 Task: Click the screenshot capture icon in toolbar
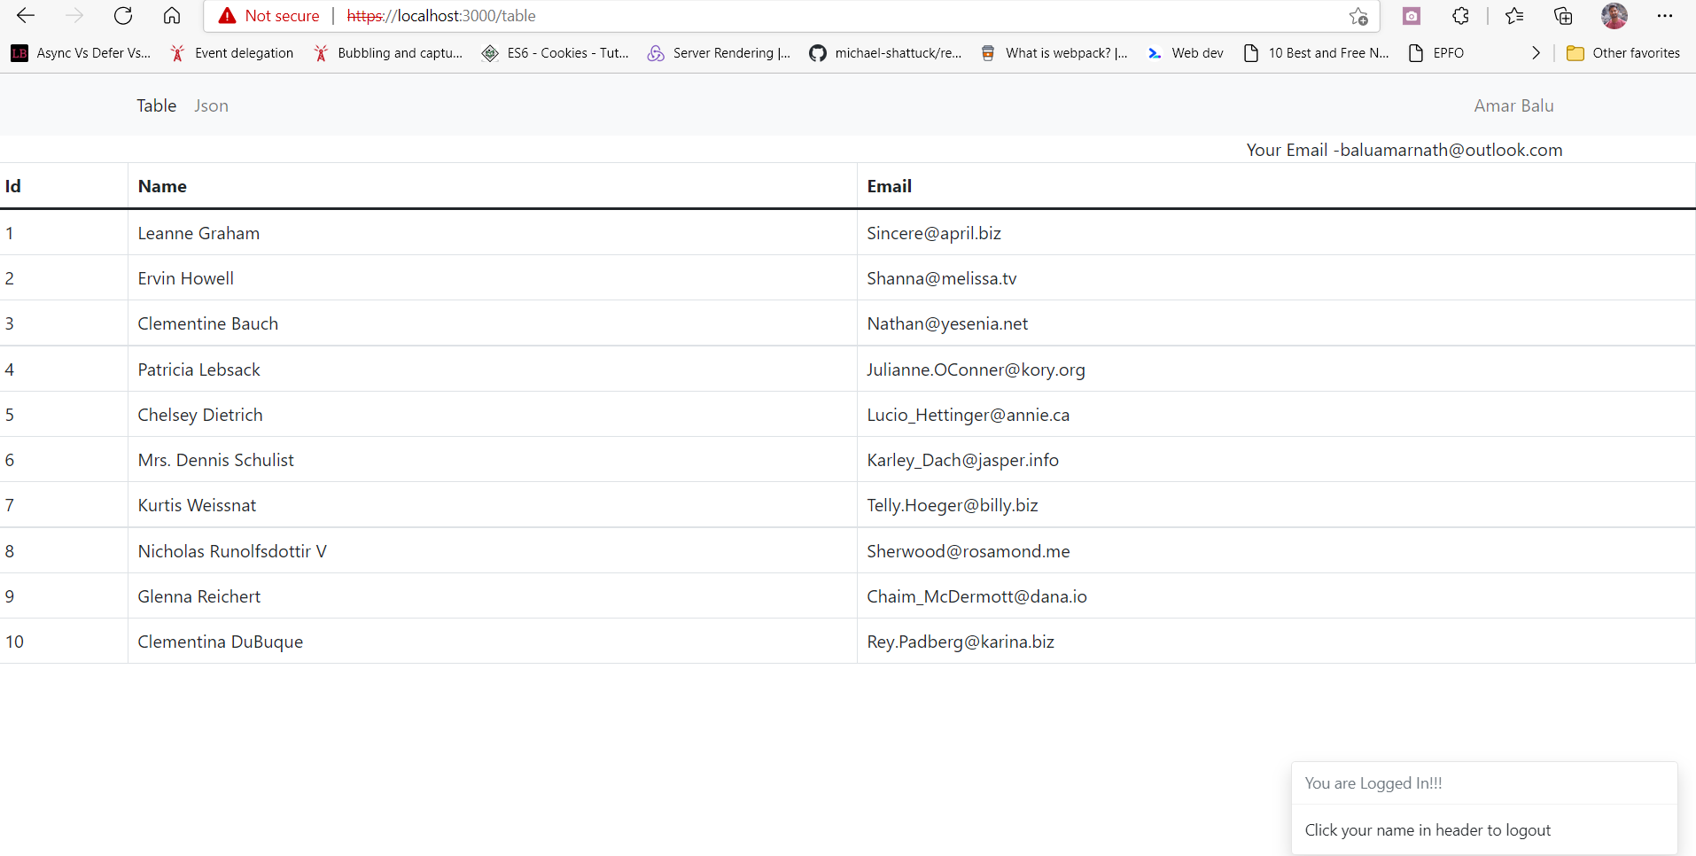tap(1412, 16)
